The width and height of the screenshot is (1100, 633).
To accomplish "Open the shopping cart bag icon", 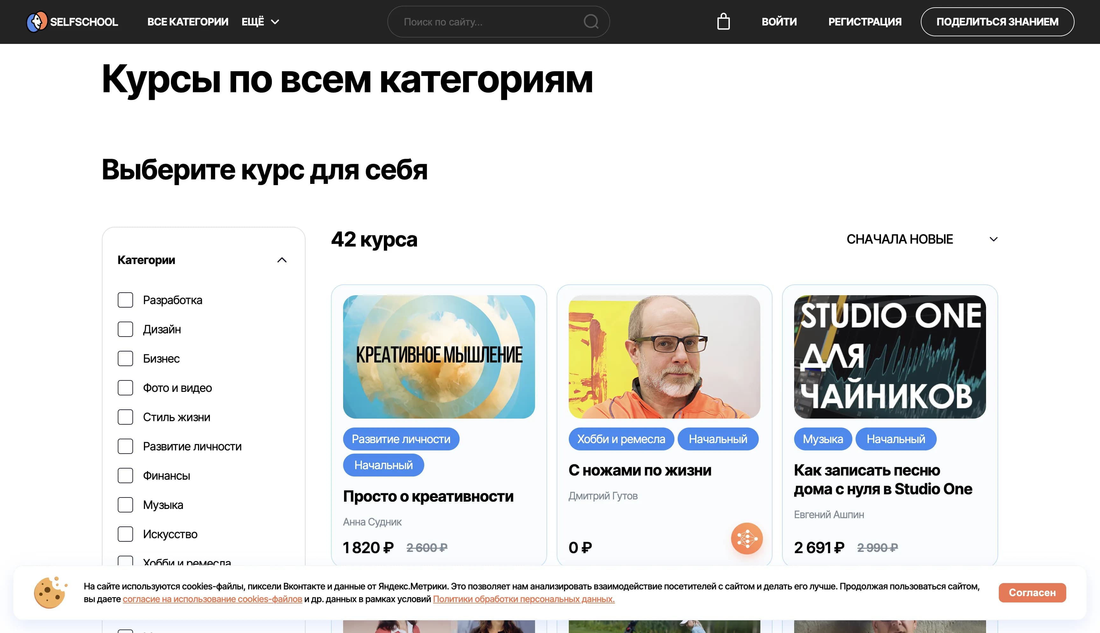I will click(x=723, y=21).
